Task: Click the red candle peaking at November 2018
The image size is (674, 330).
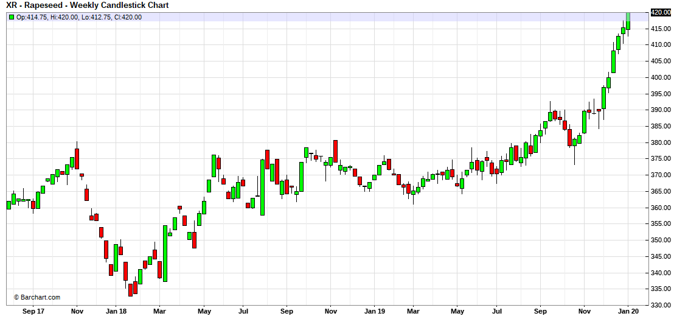Action: [x=335, y=151]
